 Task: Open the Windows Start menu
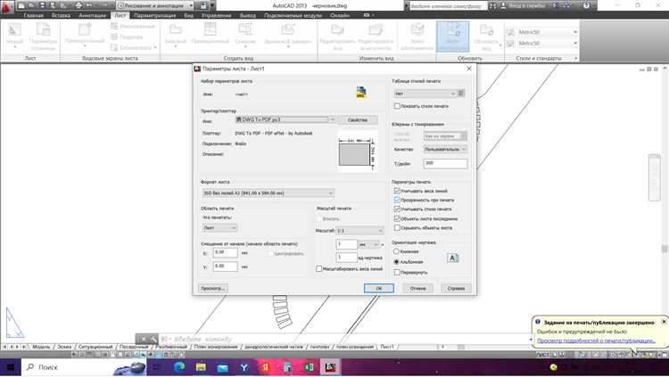(x=10, y=367)
